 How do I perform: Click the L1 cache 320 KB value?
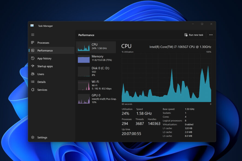[x=188, y=128]
